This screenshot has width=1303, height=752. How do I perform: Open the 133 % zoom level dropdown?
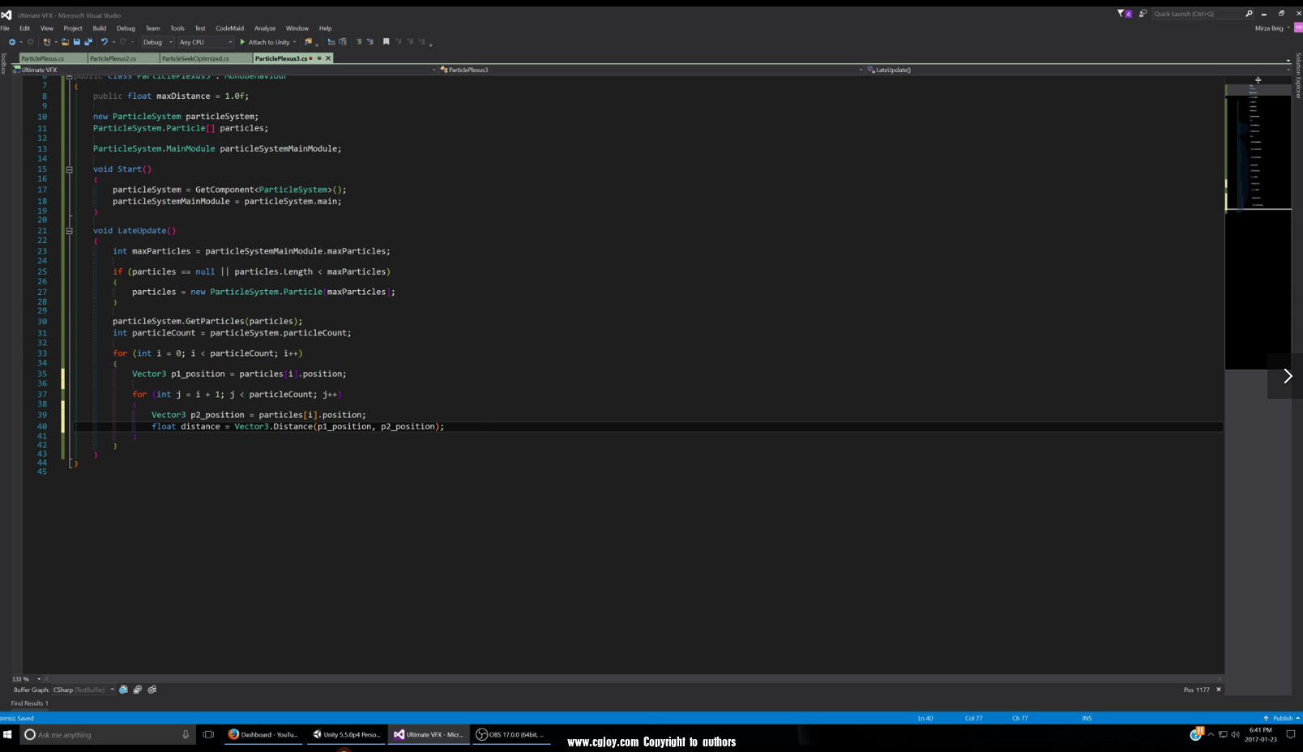click(x=39, y=679)
